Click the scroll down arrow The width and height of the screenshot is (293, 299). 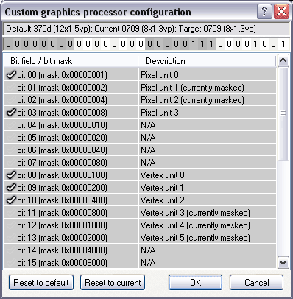(x=283, y=263)
